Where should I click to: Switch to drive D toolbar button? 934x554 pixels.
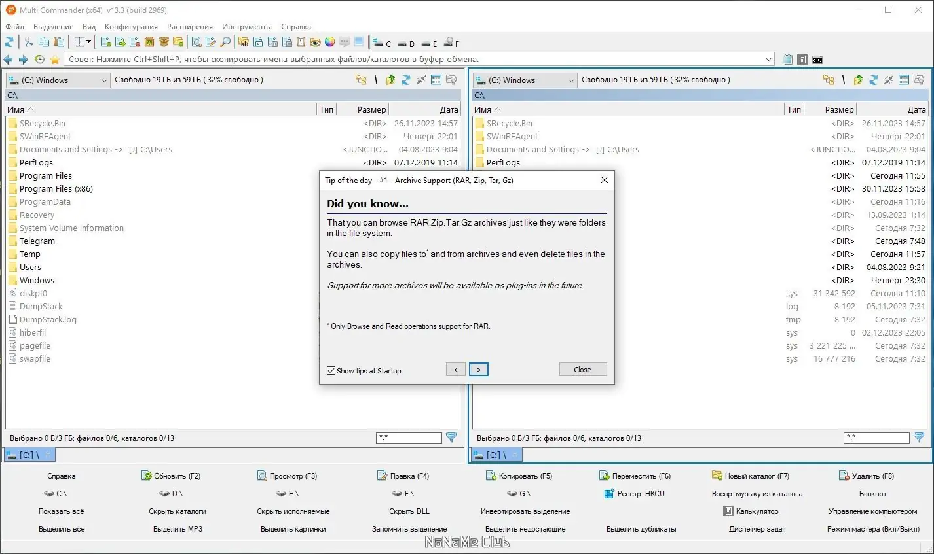(406, 44)
